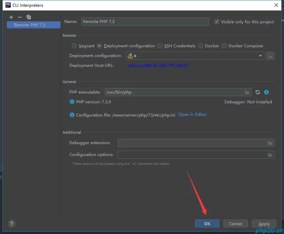Close the CLI Interpreters dialog
Screen dimensions: 284x234
pyautogui.click(x=276, y=5)
